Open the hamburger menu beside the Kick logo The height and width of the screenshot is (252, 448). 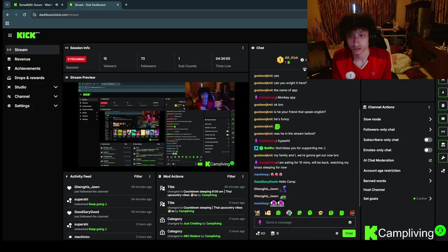click(x=10, y=35)
